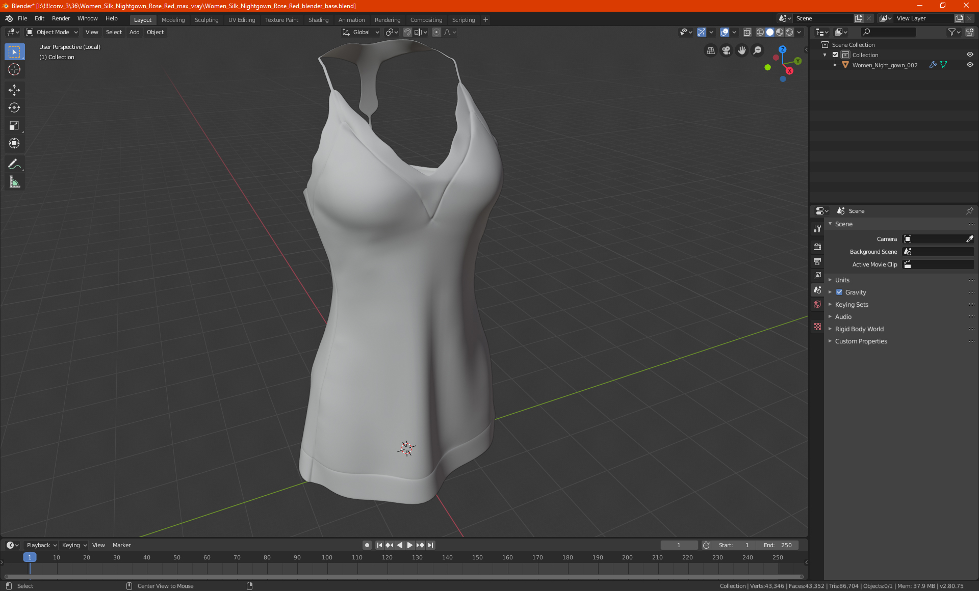Open the Output properties tab
The width and height of the screenshot is (979, 591).
click(x=817, y=261)
